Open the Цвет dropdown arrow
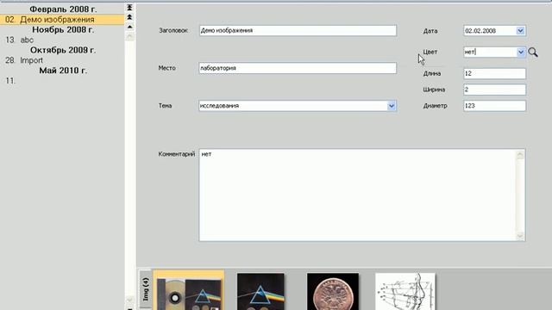Screen dimensions: 552x310 point(521,52)
